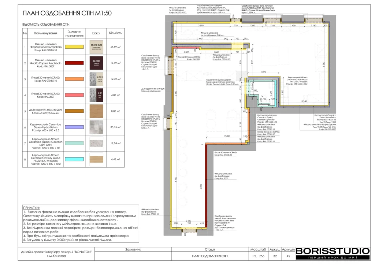
Task: Open the grey concrete tile thumbnail in row 6
Action: pyautogui.click(x=96, y=127)
